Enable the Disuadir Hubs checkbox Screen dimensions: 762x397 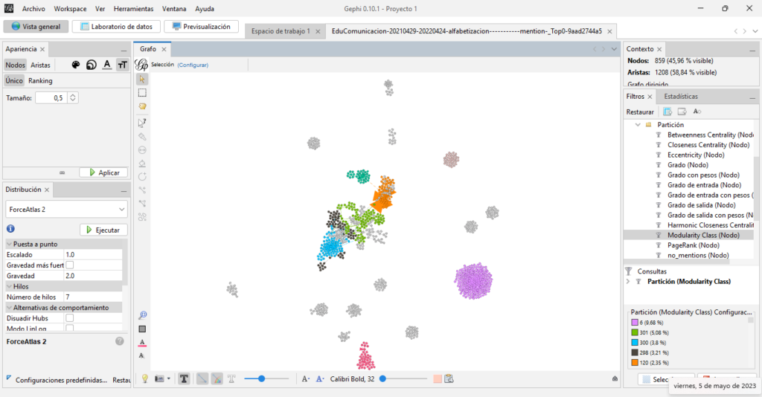coord(70,318)
